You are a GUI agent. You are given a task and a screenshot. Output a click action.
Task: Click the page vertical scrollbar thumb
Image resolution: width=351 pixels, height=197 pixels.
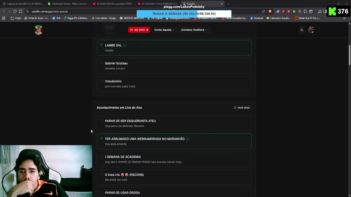[x=350, y=55]
